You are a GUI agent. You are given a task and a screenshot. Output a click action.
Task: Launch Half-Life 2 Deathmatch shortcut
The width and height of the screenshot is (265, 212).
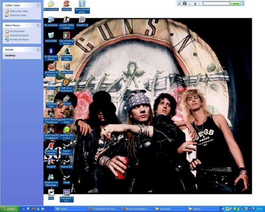(67, 83)
